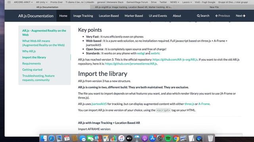Jump to 'Getting started' sidebar link

(32, 69)
